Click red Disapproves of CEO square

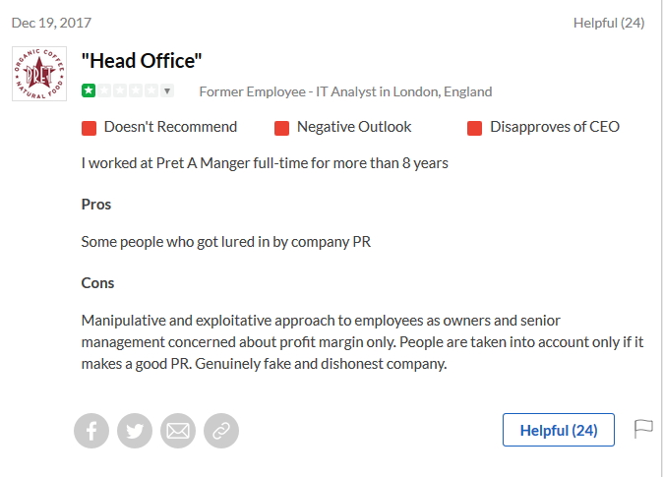click(474, 127)
